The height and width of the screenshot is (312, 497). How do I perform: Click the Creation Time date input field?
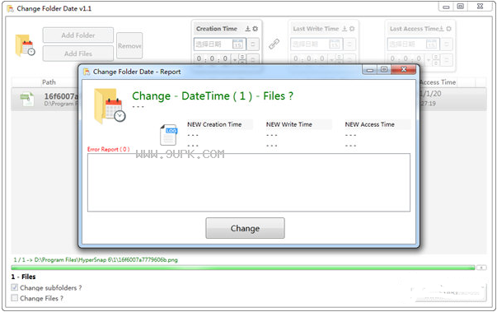220,44
